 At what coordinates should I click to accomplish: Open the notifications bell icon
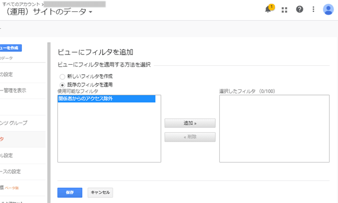point(268,10)
